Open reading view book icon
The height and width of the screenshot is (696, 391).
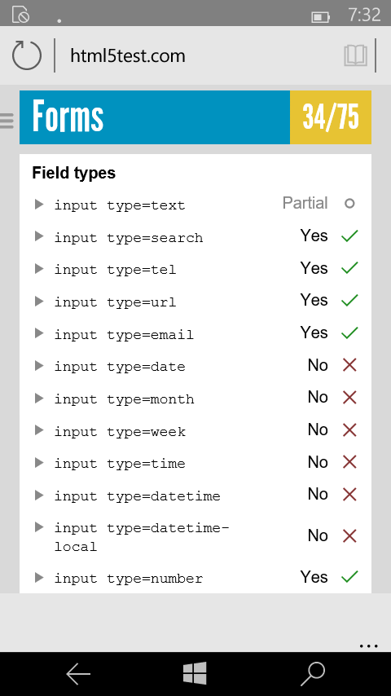(x=355, y=55)
